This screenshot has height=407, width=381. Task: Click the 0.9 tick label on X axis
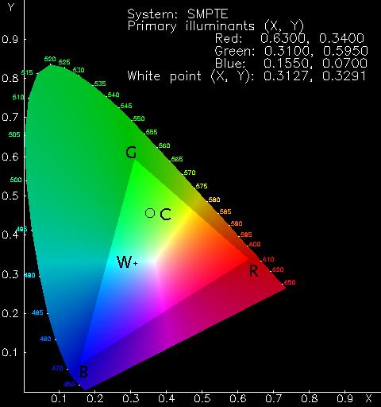345,398
